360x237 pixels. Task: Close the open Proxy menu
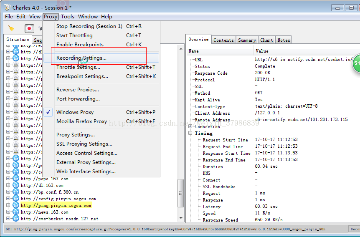point(51,17)
